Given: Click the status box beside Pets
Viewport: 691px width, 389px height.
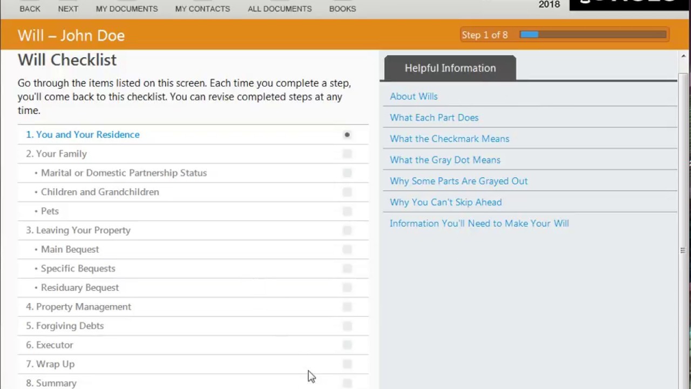Looking at the screenshot, I should pos(347,211).
